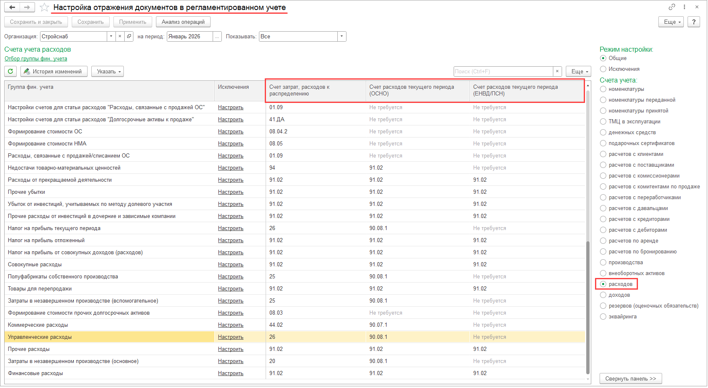
Task: Select the доходов accounts radio button
Action: pos(603,295)
